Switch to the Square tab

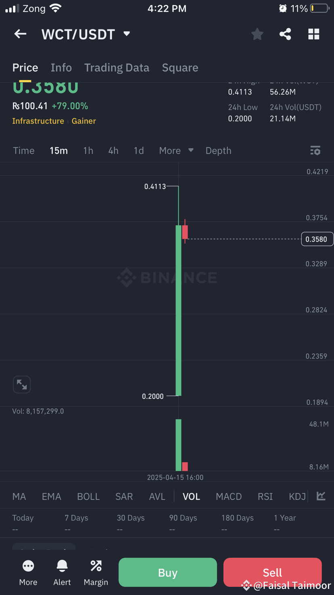click(x=180, y=68)
